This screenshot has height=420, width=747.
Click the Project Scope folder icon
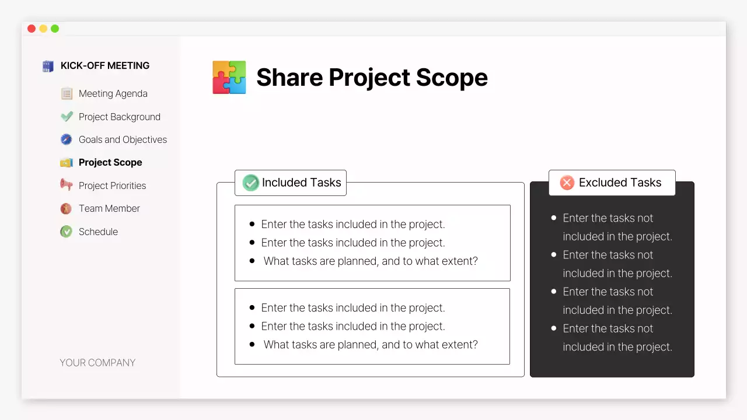pyautogui.click(x=67, y=163)
